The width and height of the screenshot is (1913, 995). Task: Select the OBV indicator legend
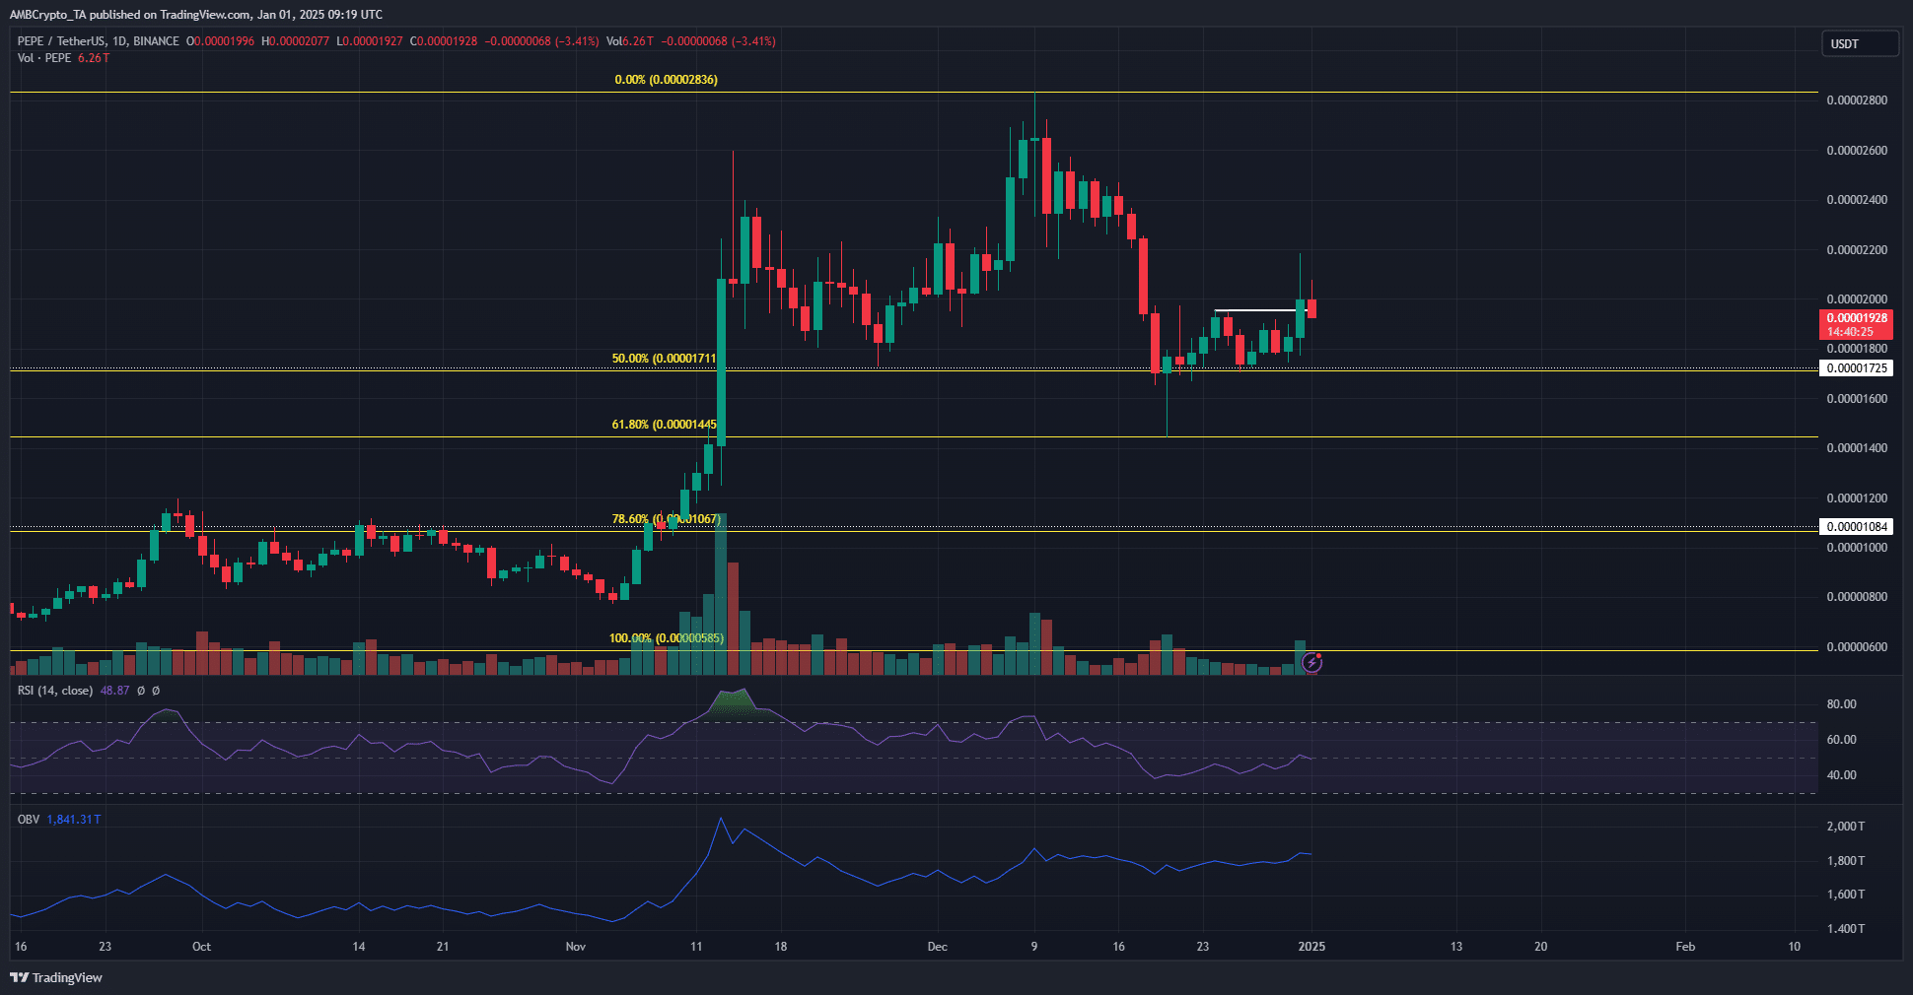tap(29, 820)
